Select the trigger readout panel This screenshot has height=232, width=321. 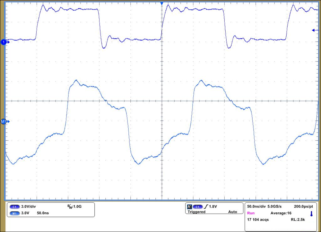[214, 208]
